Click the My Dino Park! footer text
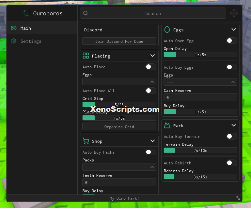Screen dimensions: 251x218 point(124,198)
